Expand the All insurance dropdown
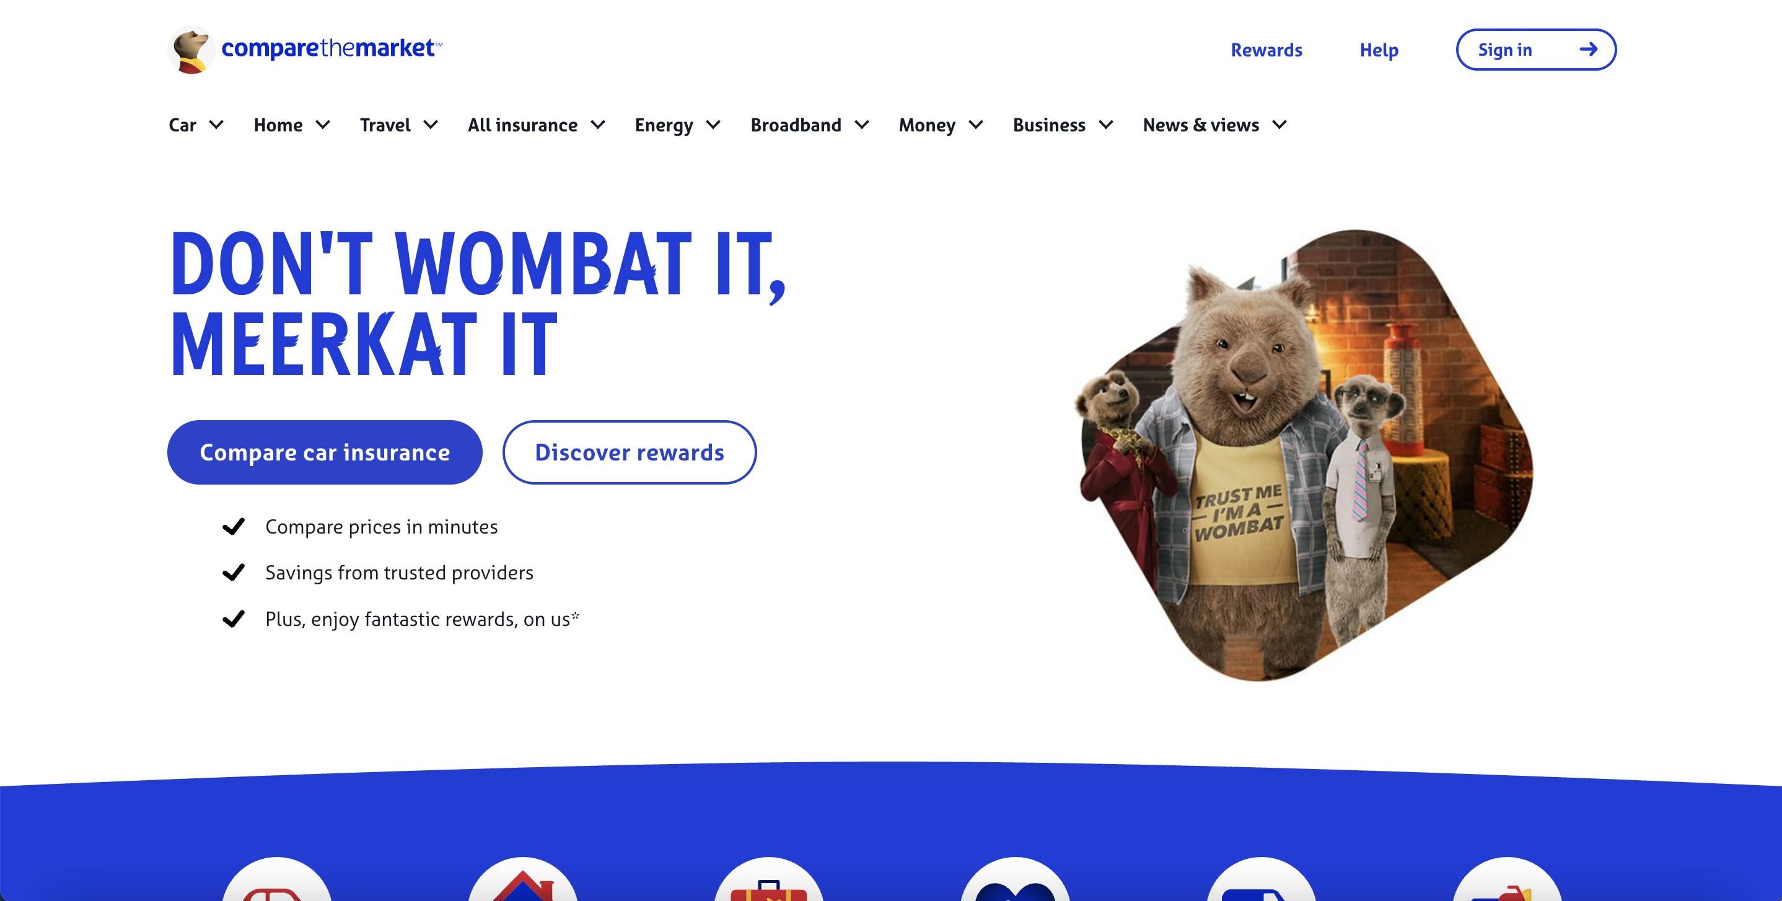Screen dimensions: 1782x901 tap(535, 124)
